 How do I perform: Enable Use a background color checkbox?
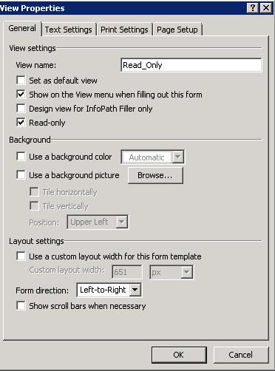click(21, 156)
